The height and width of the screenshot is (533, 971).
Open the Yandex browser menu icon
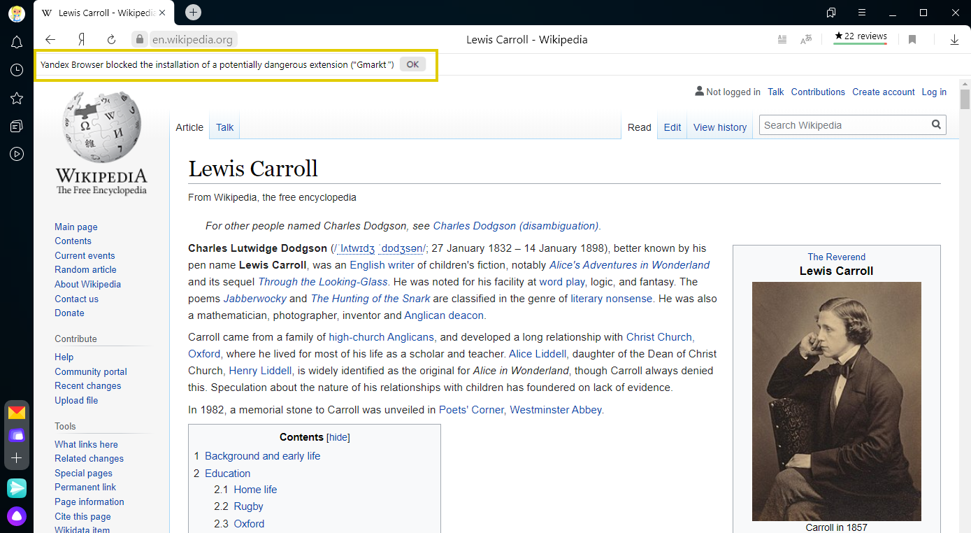(862, 13)
